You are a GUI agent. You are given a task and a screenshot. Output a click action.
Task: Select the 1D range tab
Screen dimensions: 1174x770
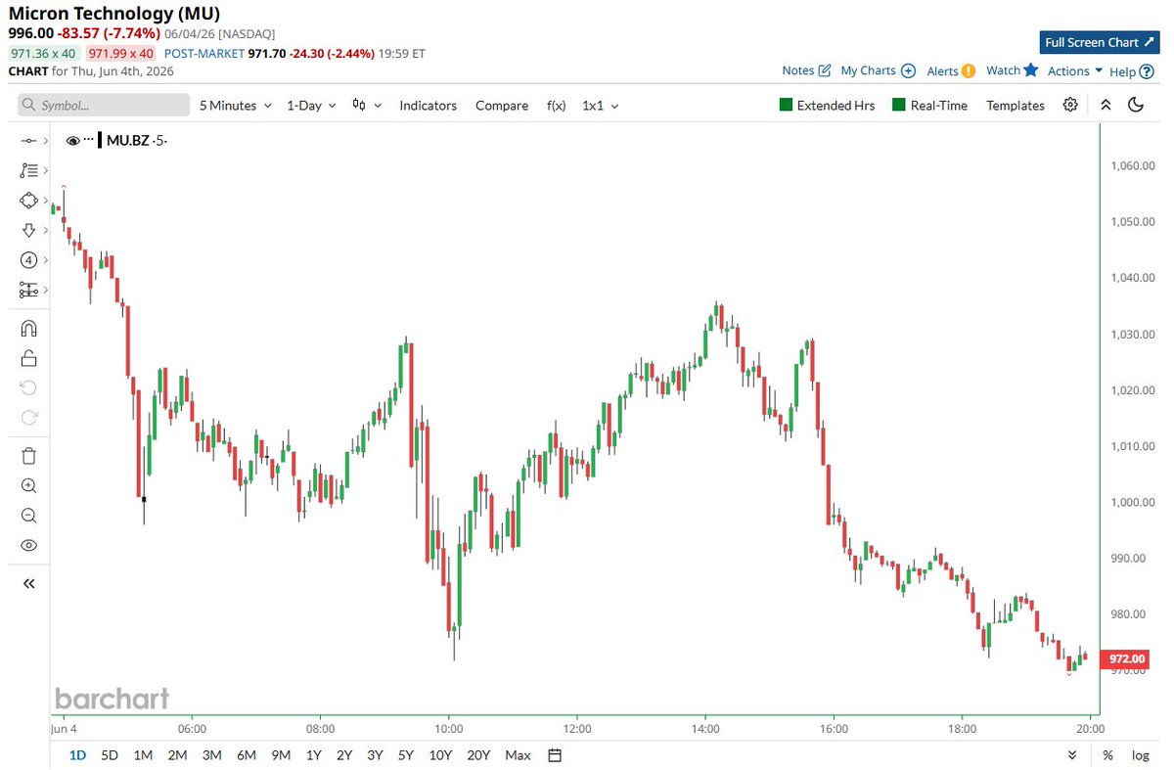click(78, 754)
